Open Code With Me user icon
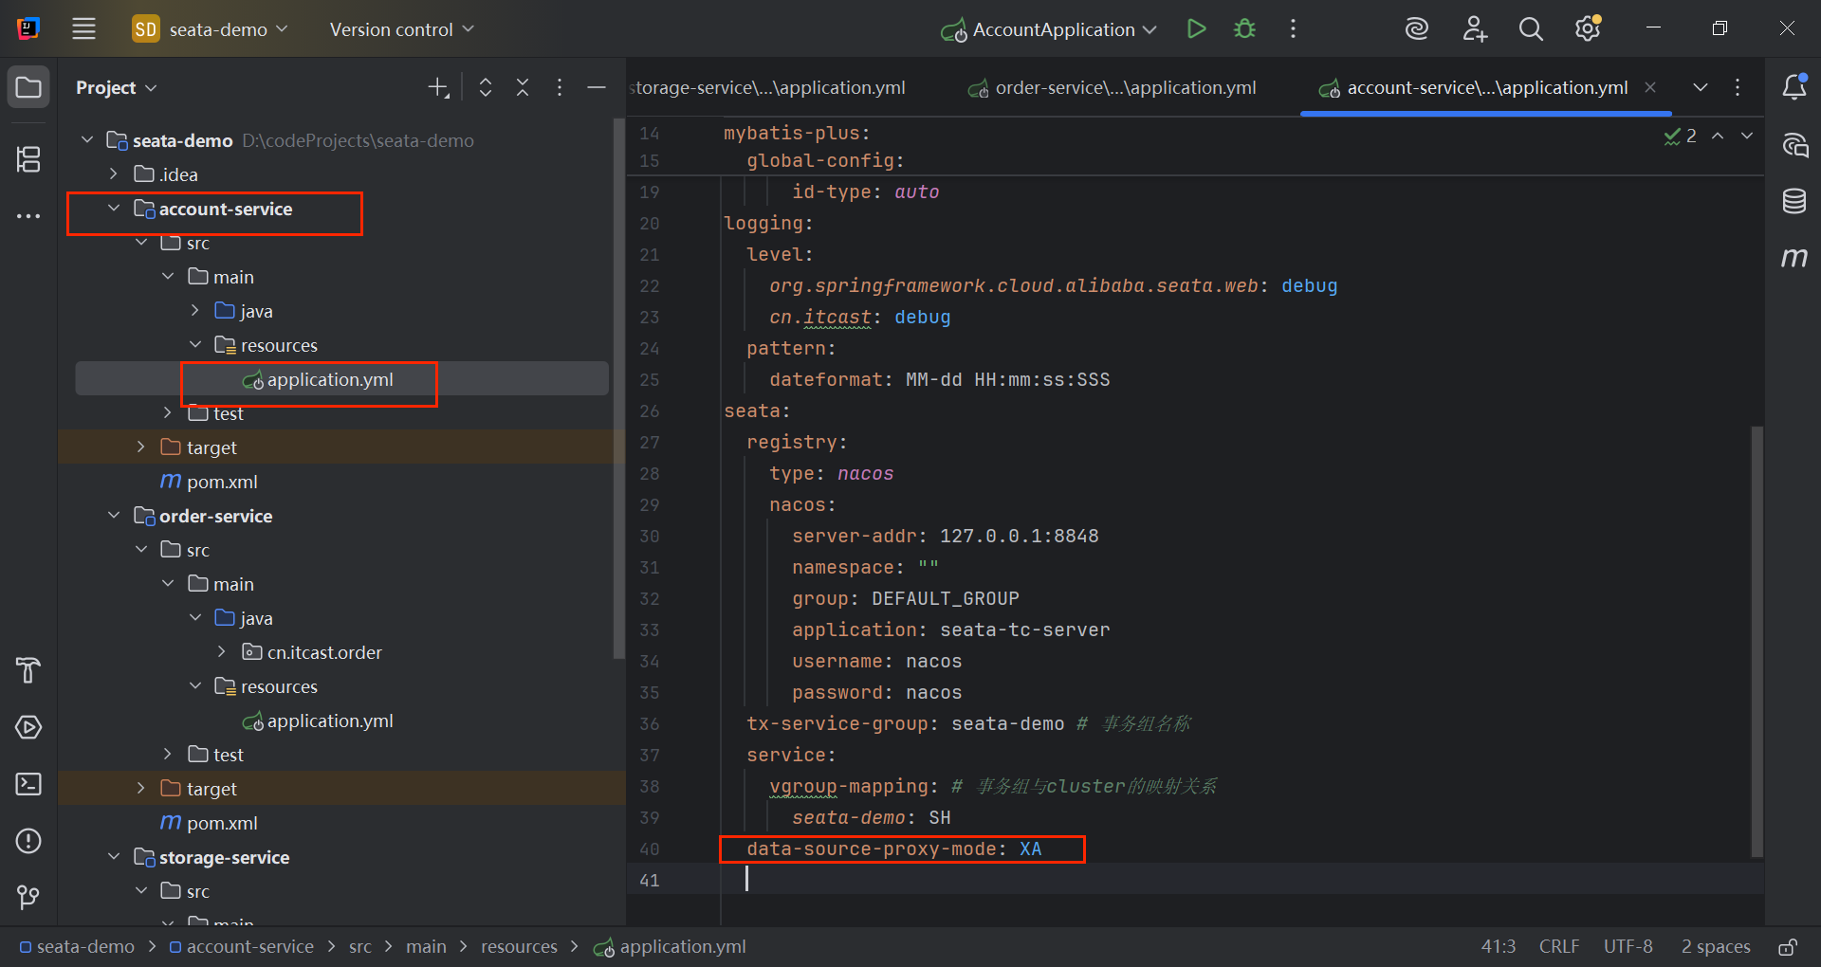Image resolution: width=1821 pixels, height=967 pixels. (x=1474, y=28)
